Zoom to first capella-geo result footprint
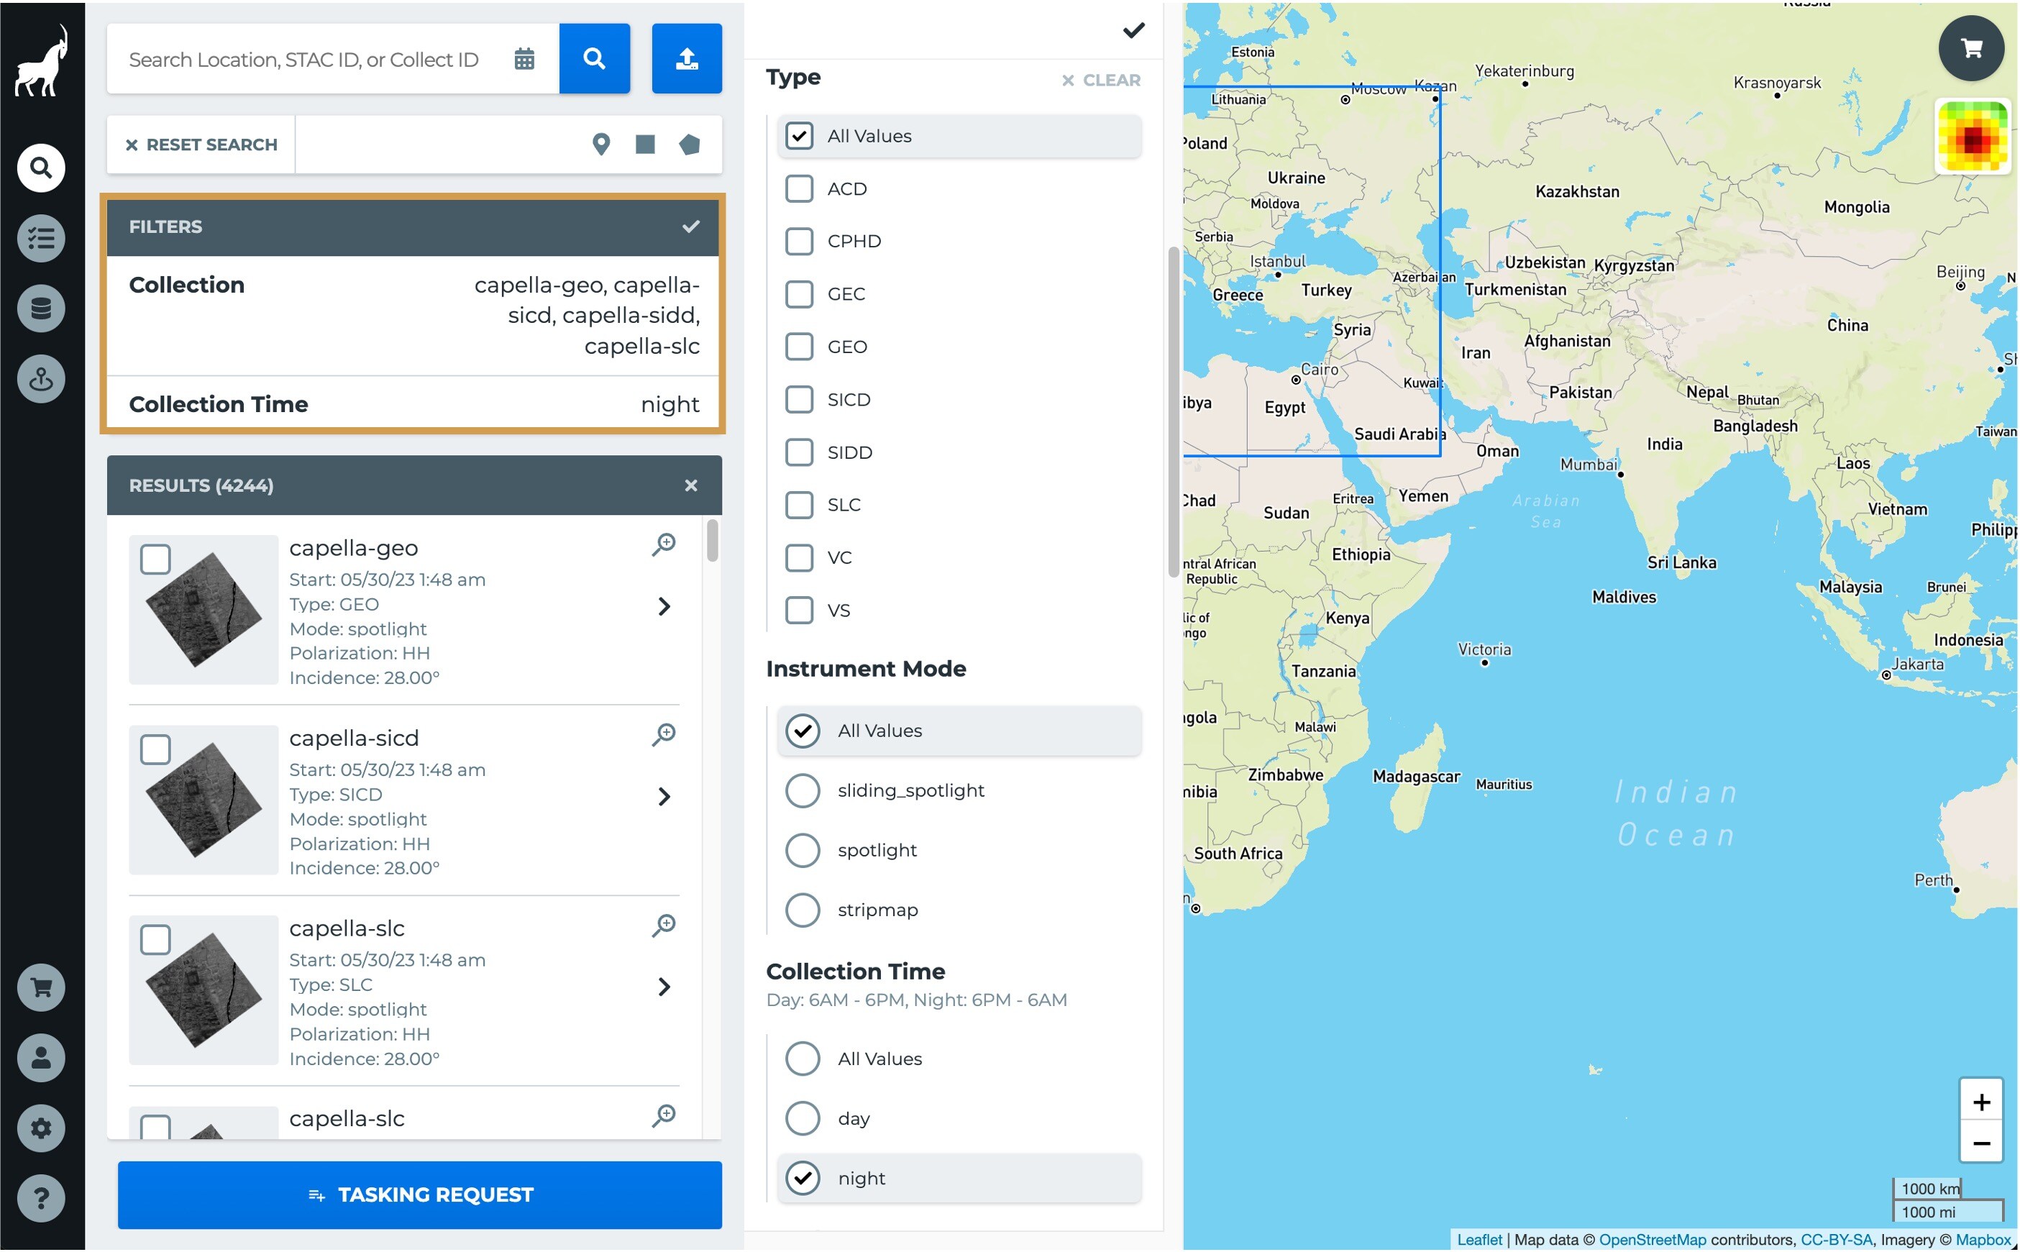The width and height of the screenshot is (2020, 1252). coord(664,545)
